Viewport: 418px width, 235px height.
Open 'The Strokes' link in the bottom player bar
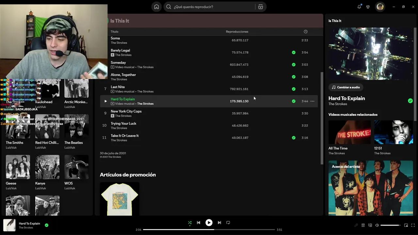(x=26, y=227)
